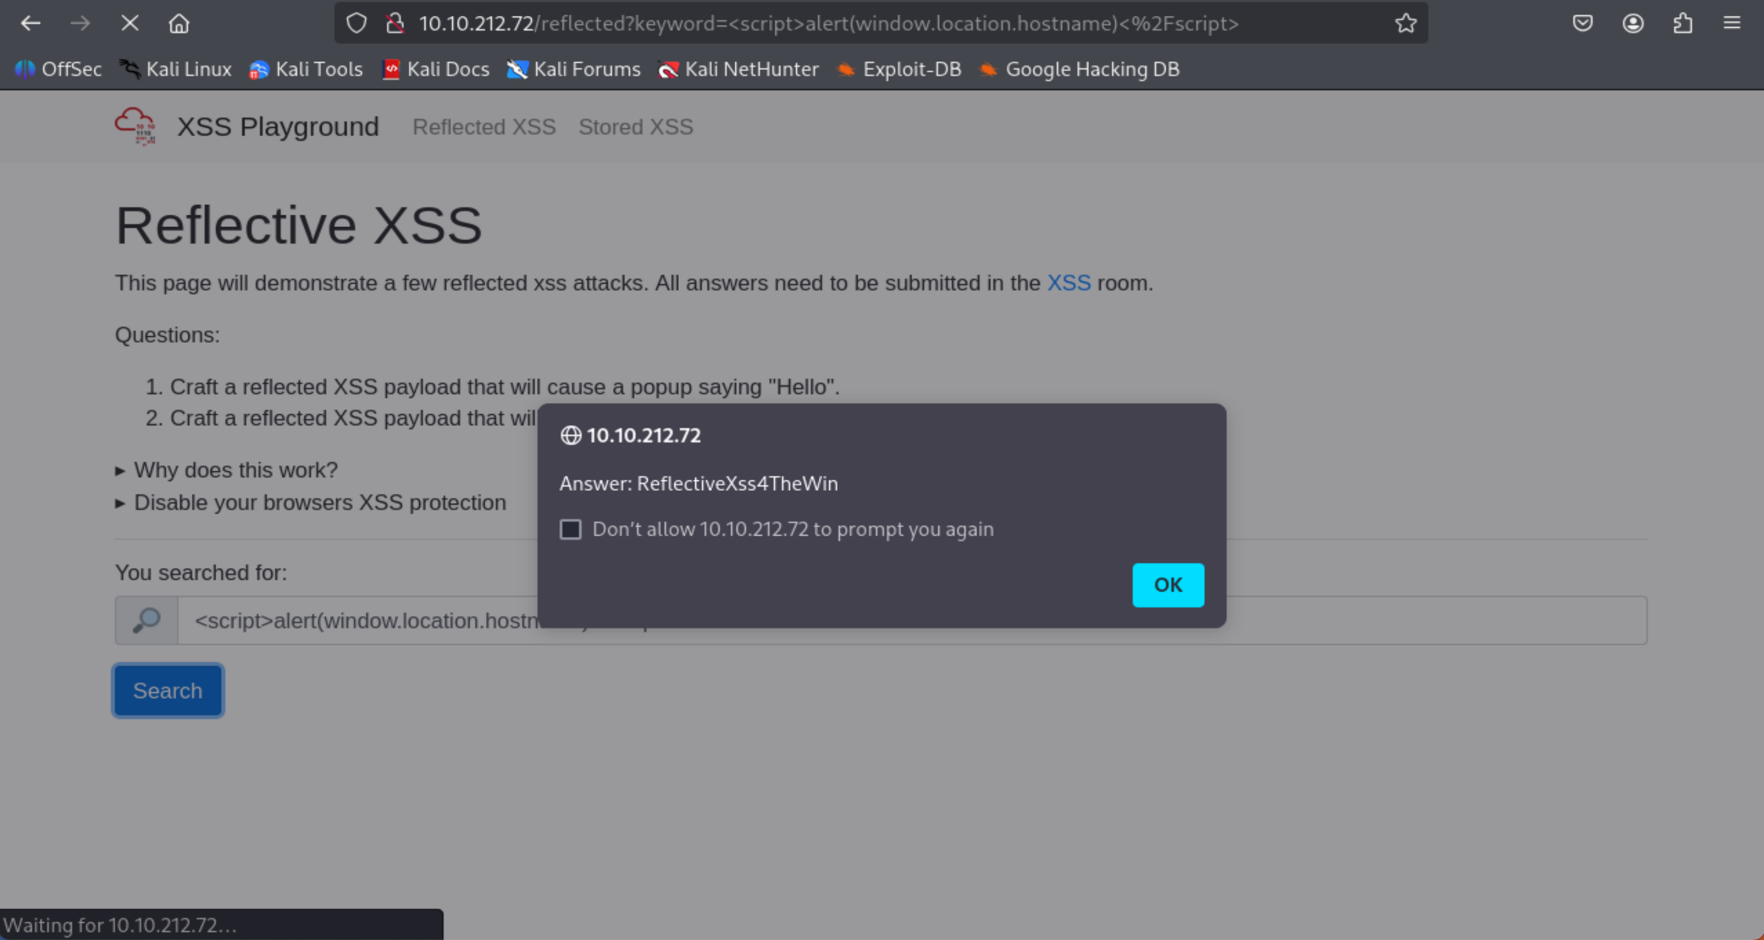Open the Reflected XSS nav tab
The image size is (1764, 940).
point(484,128)
